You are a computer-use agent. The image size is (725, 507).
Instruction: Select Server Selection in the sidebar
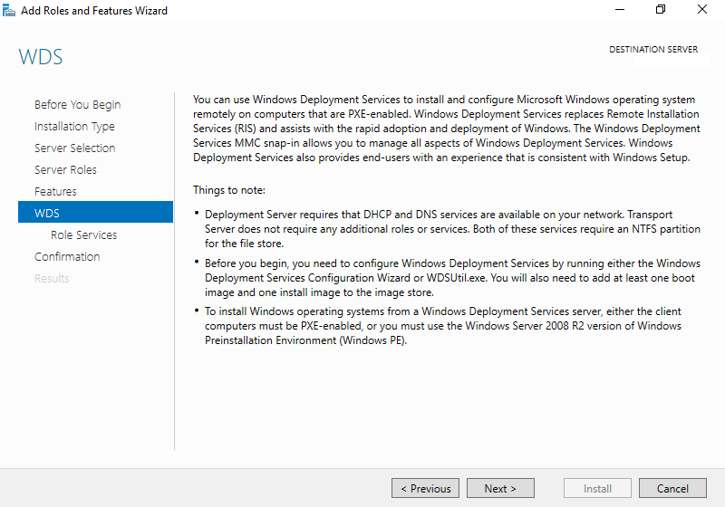(x=75, y=148)
